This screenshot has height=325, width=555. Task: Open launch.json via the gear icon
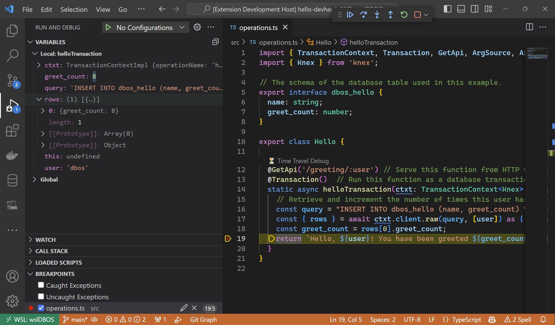click(197, 27)
